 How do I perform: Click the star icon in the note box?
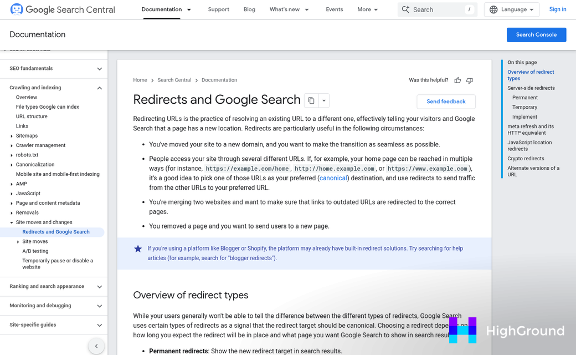(138, 249)
